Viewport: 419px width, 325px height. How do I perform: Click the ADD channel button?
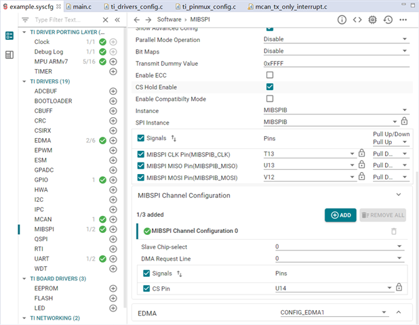click(x=340, y=215)
